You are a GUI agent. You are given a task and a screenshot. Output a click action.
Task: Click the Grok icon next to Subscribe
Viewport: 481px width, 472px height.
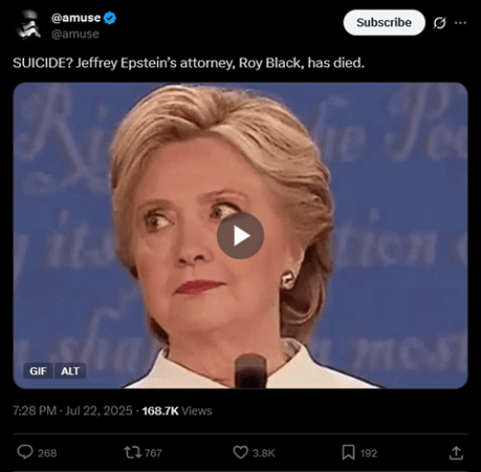pos(440,23)
